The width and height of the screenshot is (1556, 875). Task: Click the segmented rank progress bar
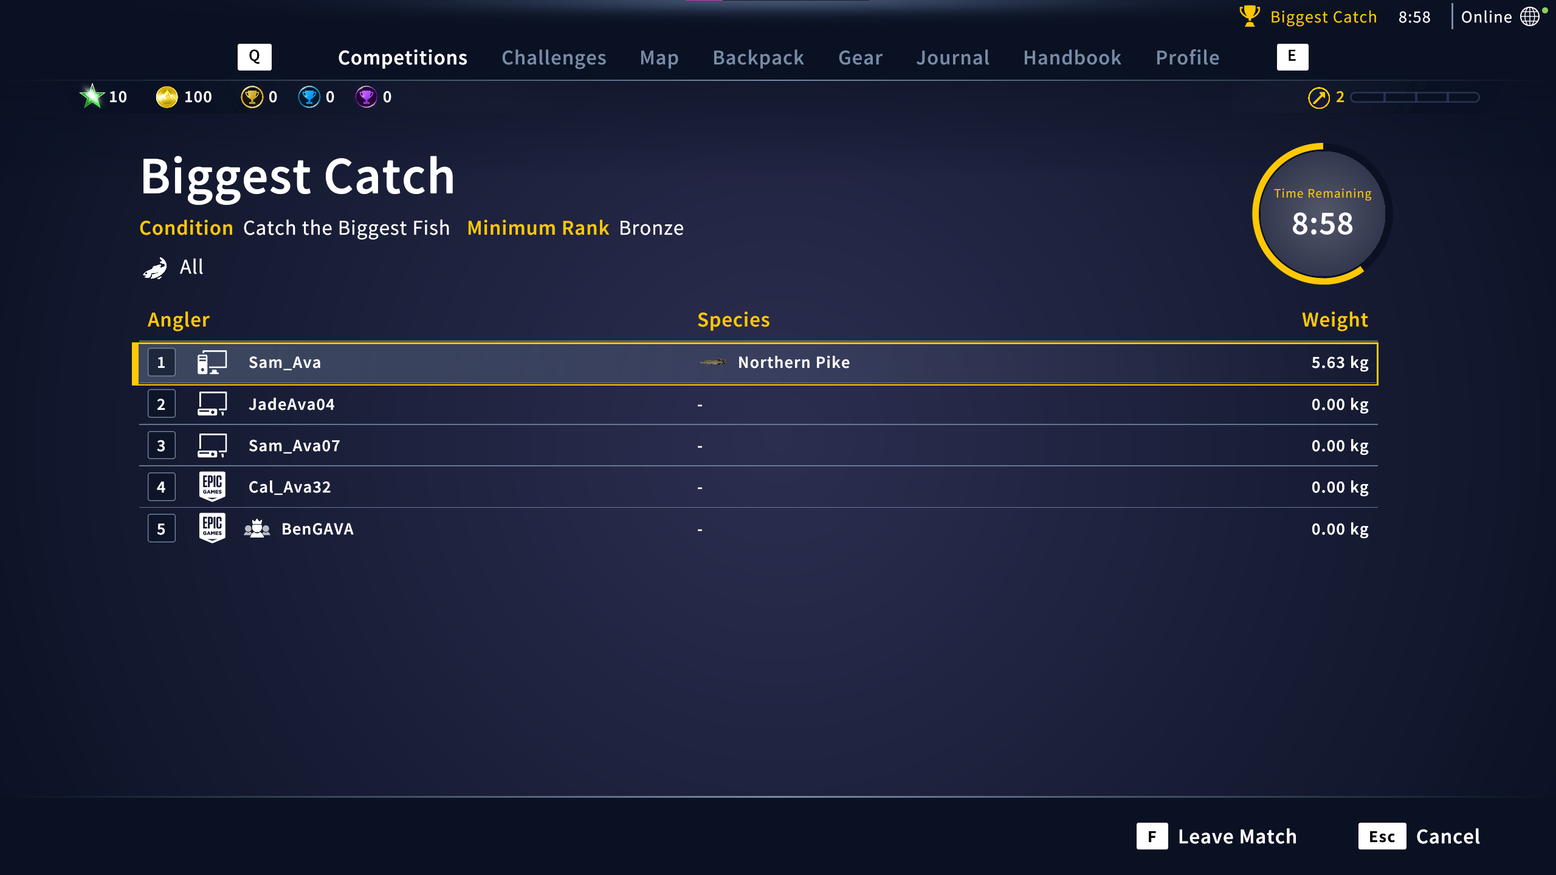(x=1414, y=97)
